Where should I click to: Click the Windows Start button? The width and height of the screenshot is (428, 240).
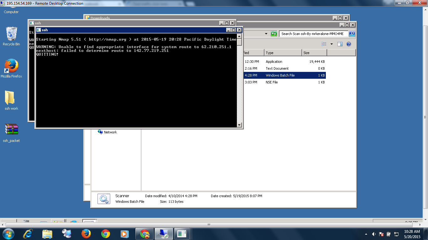point(8,234)
